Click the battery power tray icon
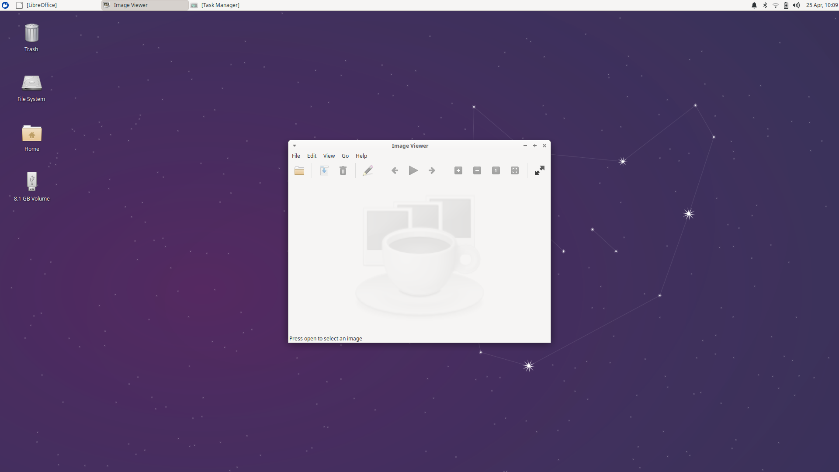Viewport: 839px width, 472px height. click(786, 5)
